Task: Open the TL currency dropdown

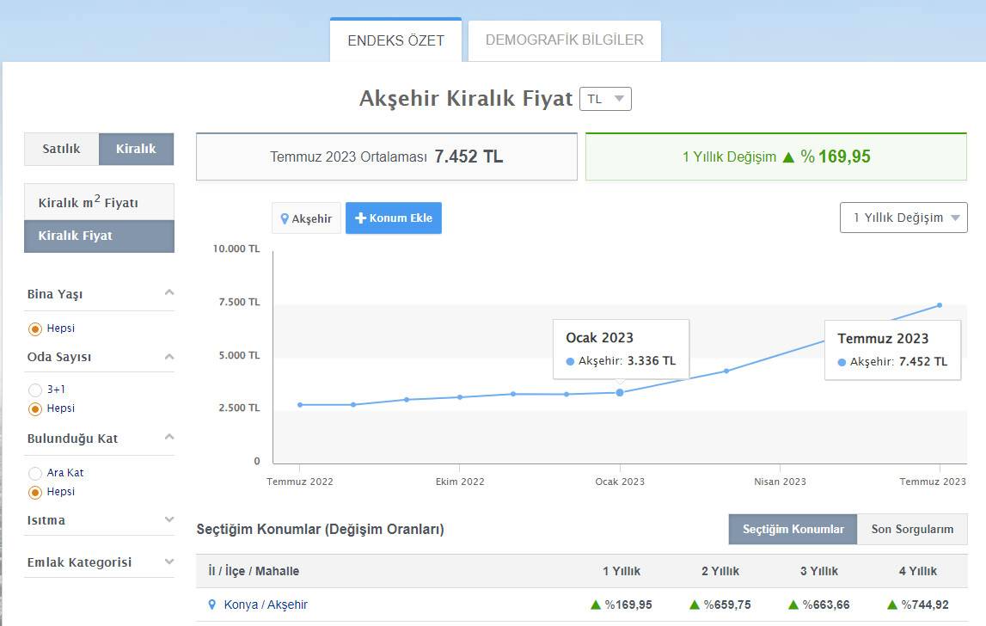Action: pos(606,98)
